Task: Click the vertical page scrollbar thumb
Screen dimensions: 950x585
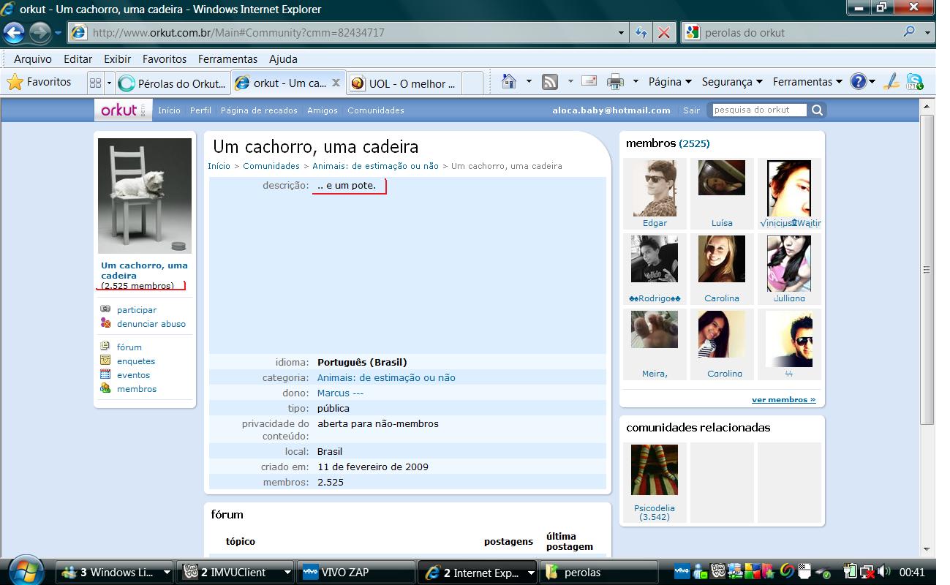Action: (x=927, y=269)
